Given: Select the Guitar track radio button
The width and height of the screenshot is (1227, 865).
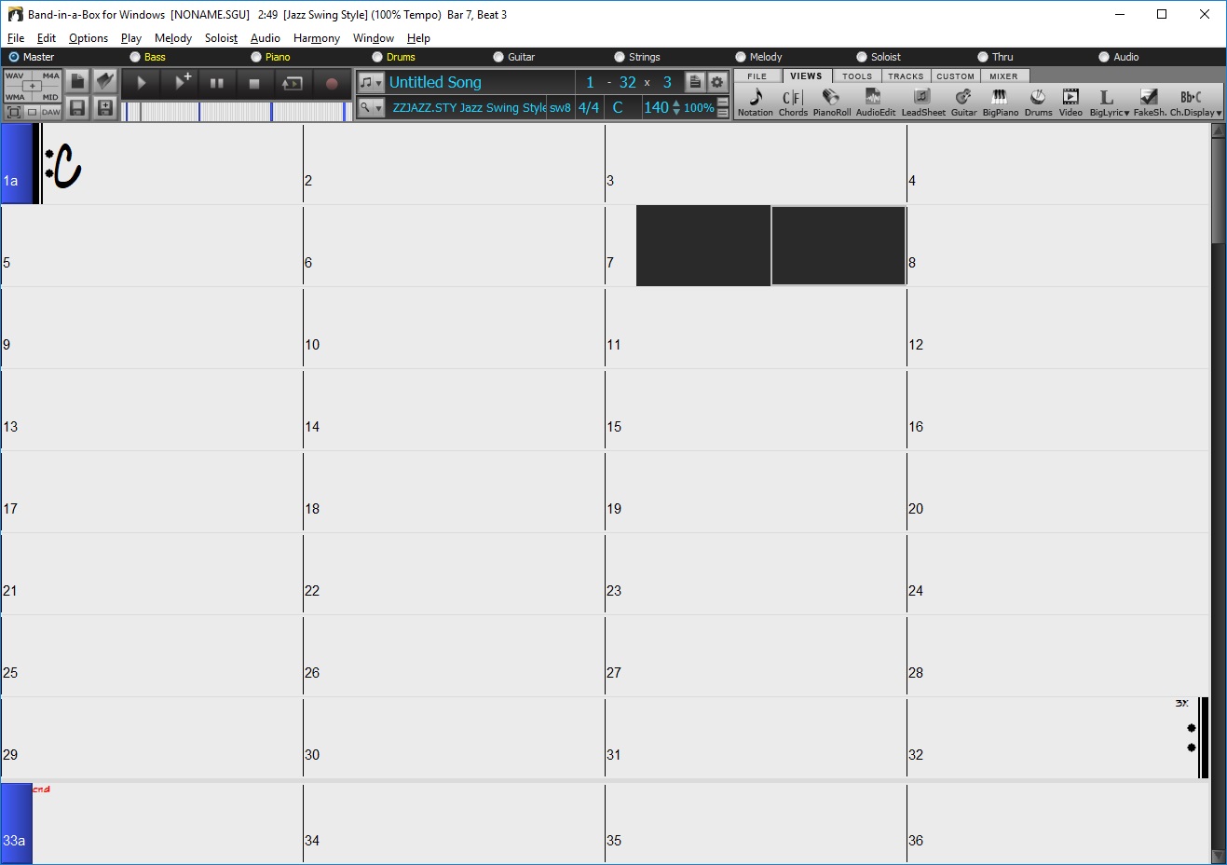Looking at the screenshot, I should [498, 57].
